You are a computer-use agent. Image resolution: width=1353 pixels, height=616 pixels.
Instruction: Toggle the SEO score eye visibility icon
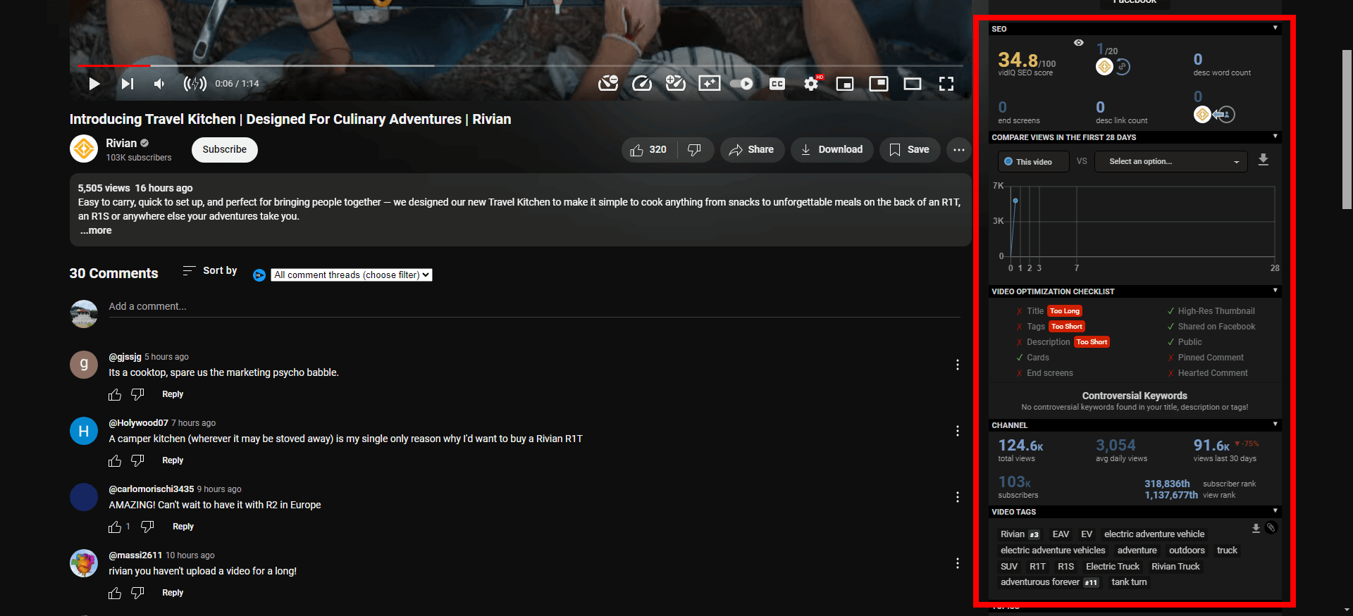(1078, 43)
